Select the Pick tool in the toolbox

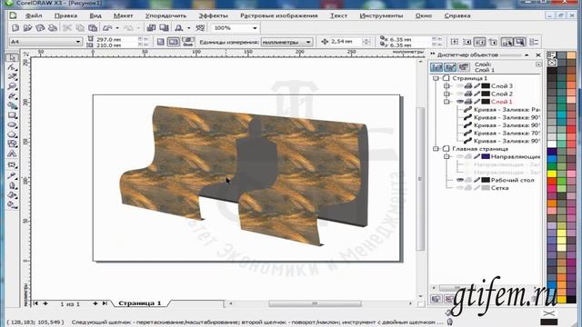12,57
